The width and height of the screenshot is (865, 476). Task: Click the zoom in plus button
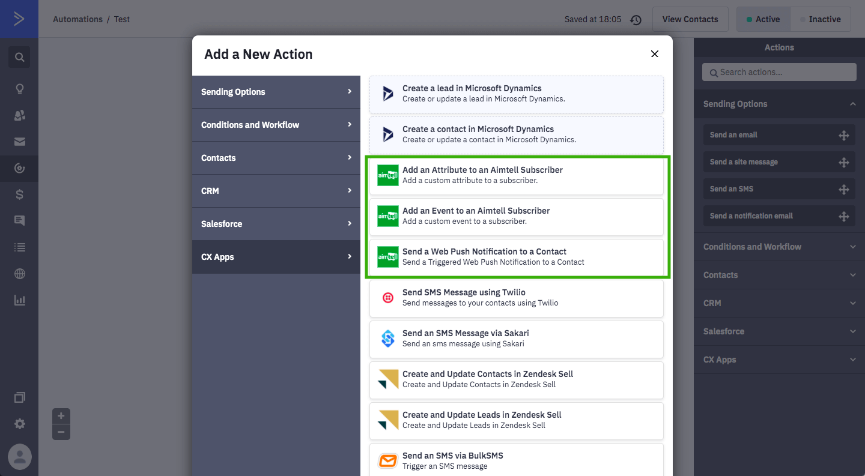coord(61,416)
